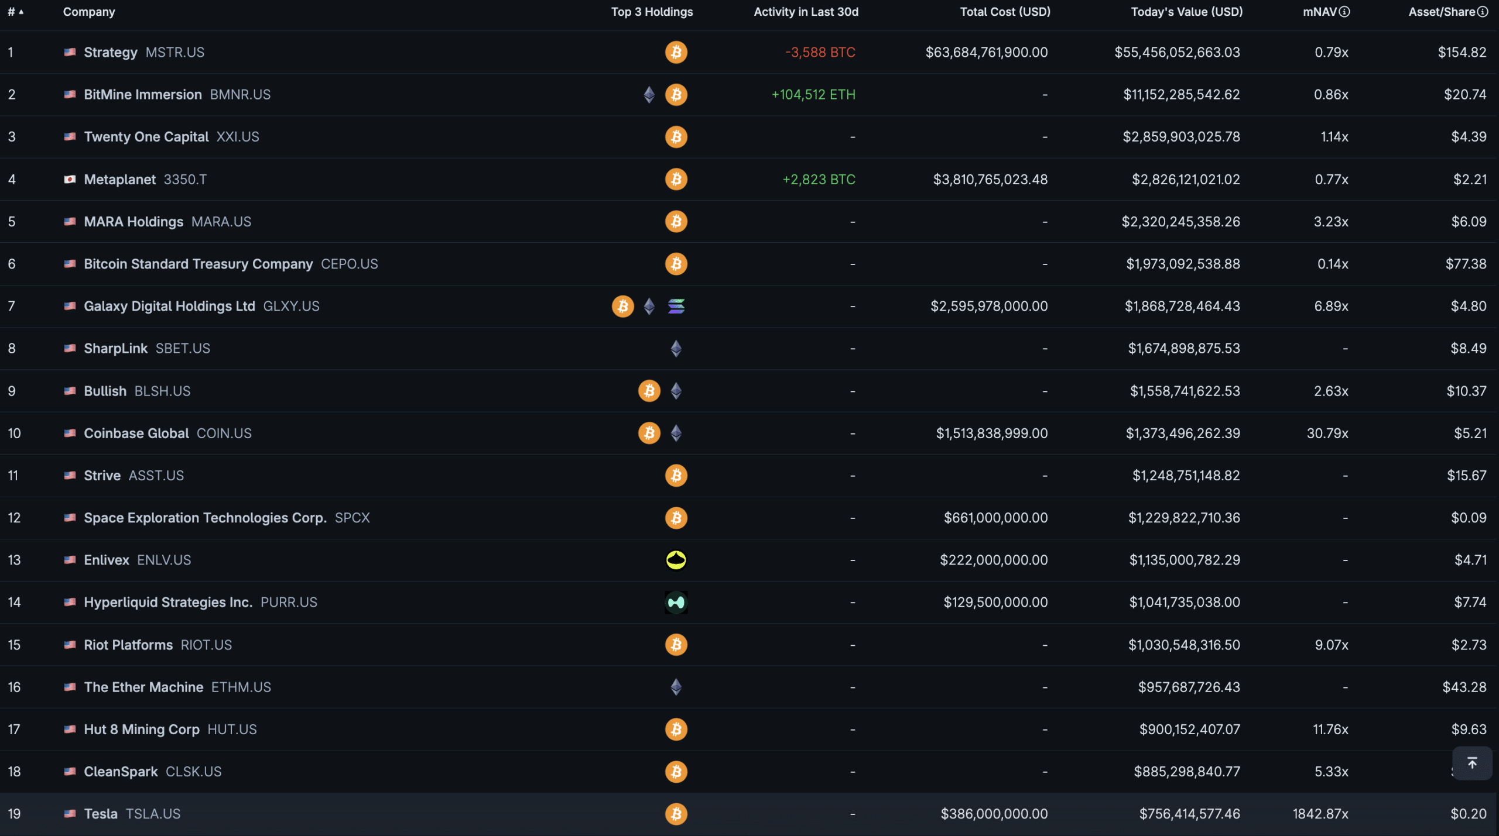Sort by the mNAV column header
This screenshot has height=836, width=1499.
[1319, 12]
